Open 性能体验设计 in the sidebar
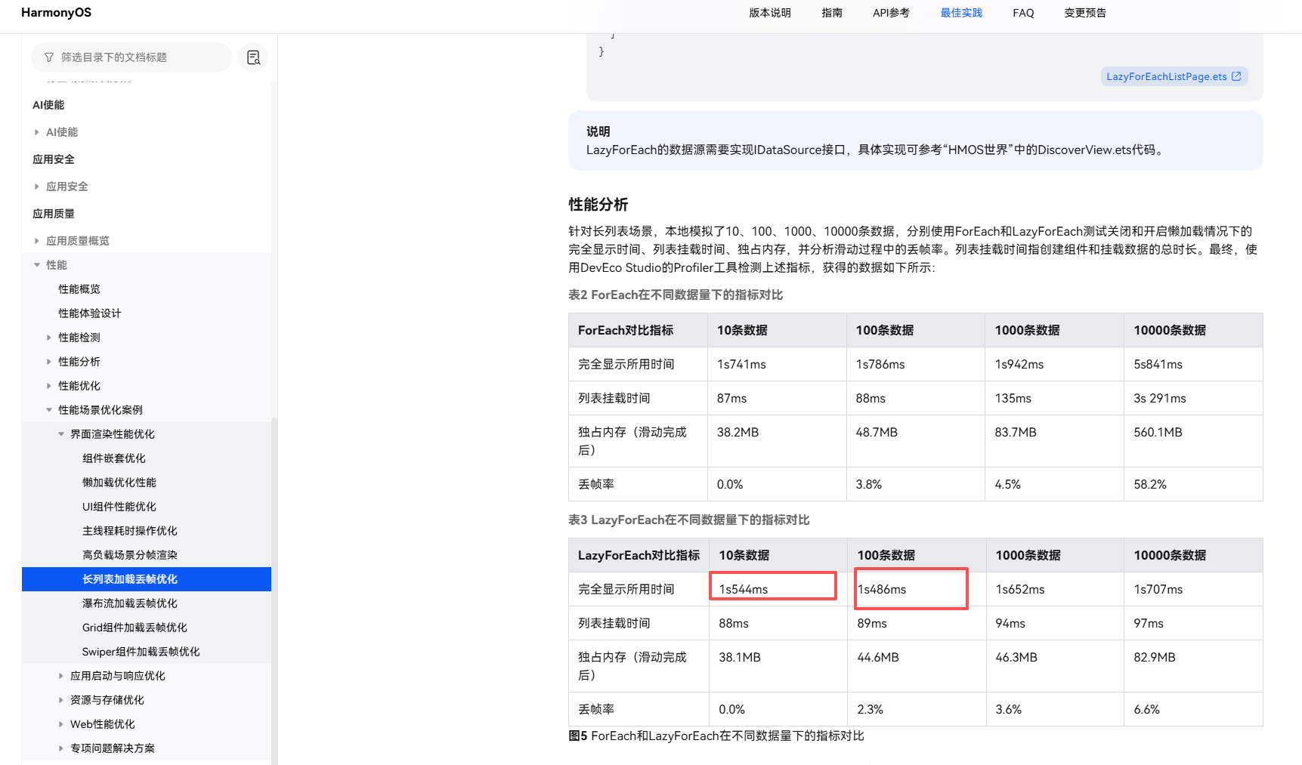 click(90, 313)
